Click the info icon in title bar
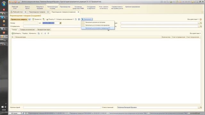The image size is (205, 115). 193,2
